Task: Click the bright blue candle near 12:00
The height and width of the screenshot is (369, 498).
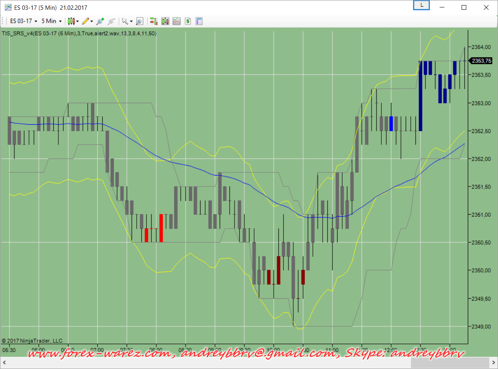Action: [x=391, y=124]
